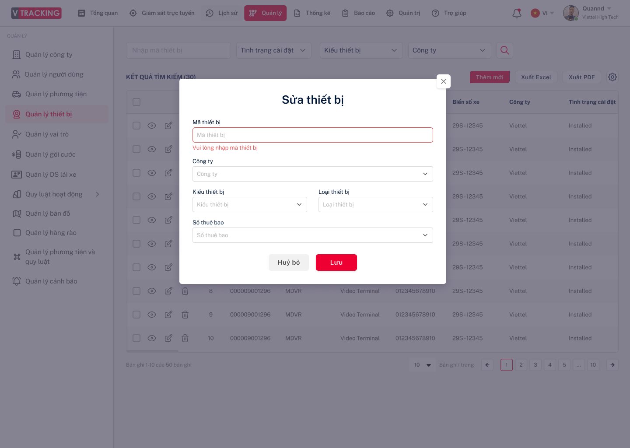Change records-per-page dropdown showing 10

[423, 365]
